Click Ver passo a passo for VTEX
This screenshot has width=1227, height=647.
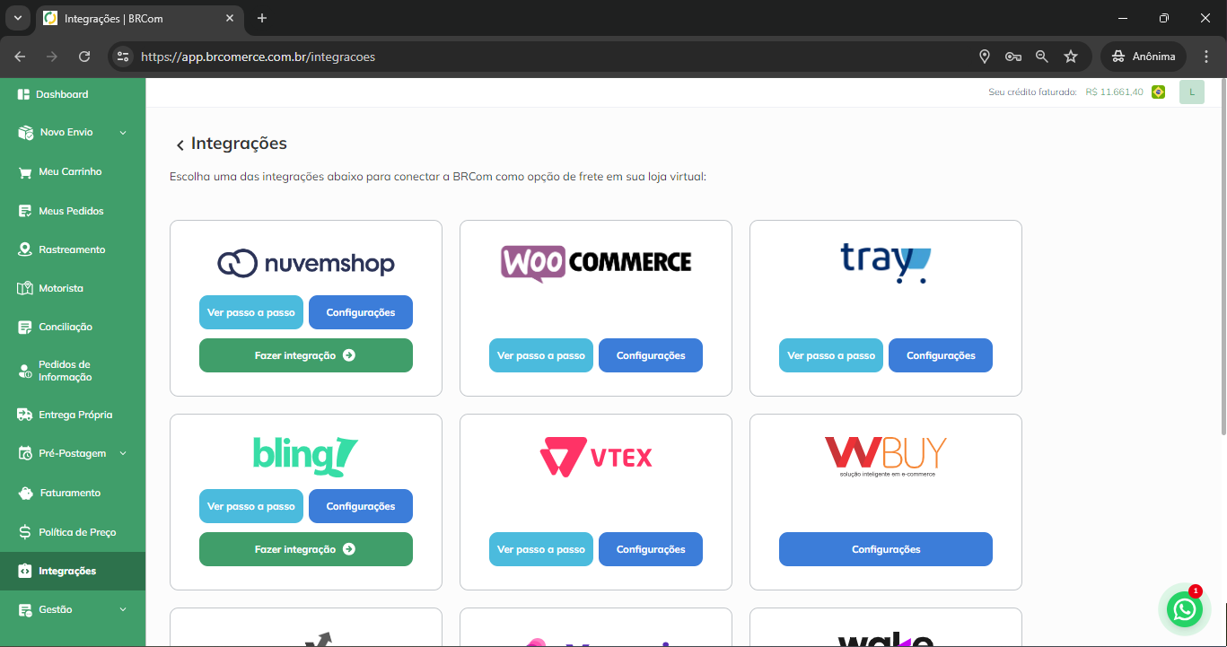540,549
